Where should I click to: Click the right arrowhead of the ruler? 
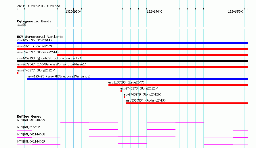click(247, 9)
